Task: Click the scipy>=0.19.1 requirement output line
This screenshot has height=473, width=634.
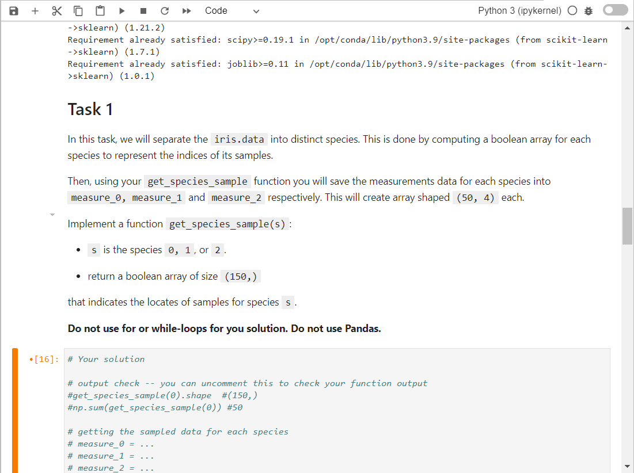Action: [337, 45]
